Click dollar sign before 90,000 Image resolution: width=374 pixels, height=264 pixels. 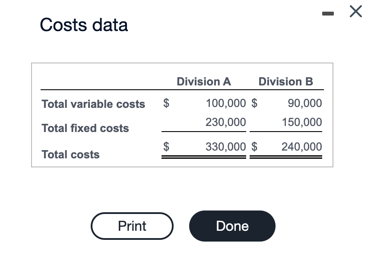point(254,103)
